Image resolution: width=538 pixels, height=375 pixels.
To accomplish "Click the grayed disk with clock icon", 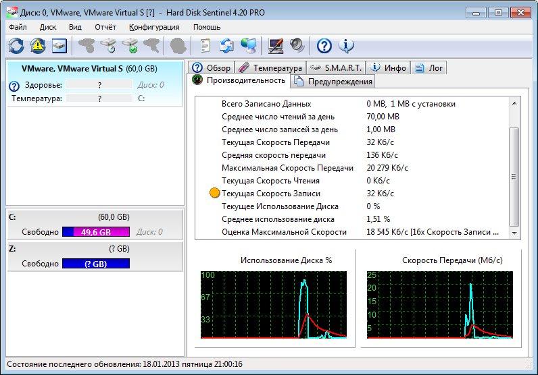I will pyautogui.click(x=108, y=46).
